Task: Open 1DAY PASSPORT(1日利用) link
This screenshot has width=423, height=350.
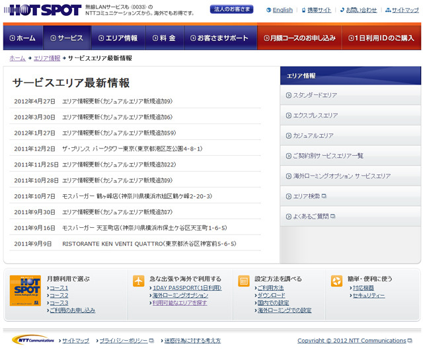Action: (x=187, y=288)
